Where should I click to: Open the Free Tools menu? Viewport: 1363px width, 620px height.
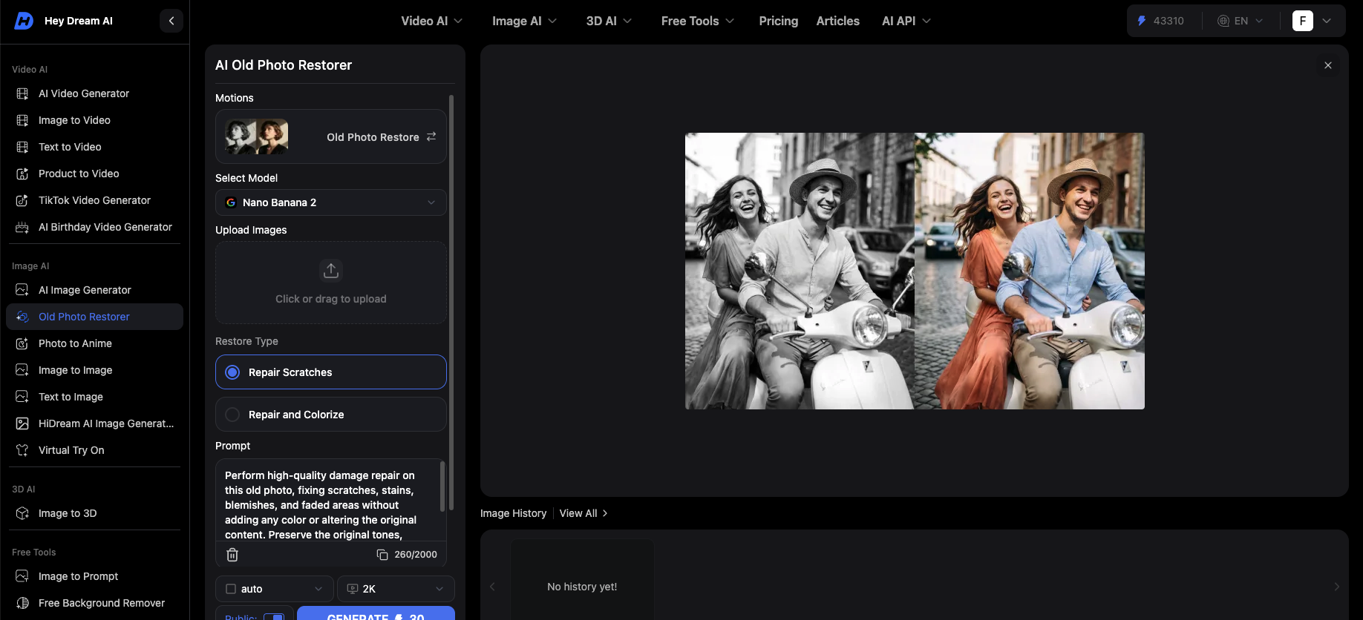698,21
